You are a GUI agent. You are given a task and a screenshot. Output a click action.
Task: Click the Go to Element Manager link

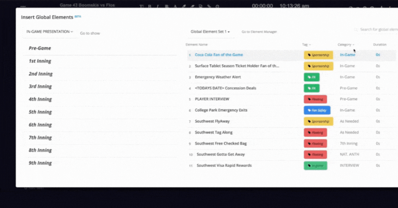point(259,32)
